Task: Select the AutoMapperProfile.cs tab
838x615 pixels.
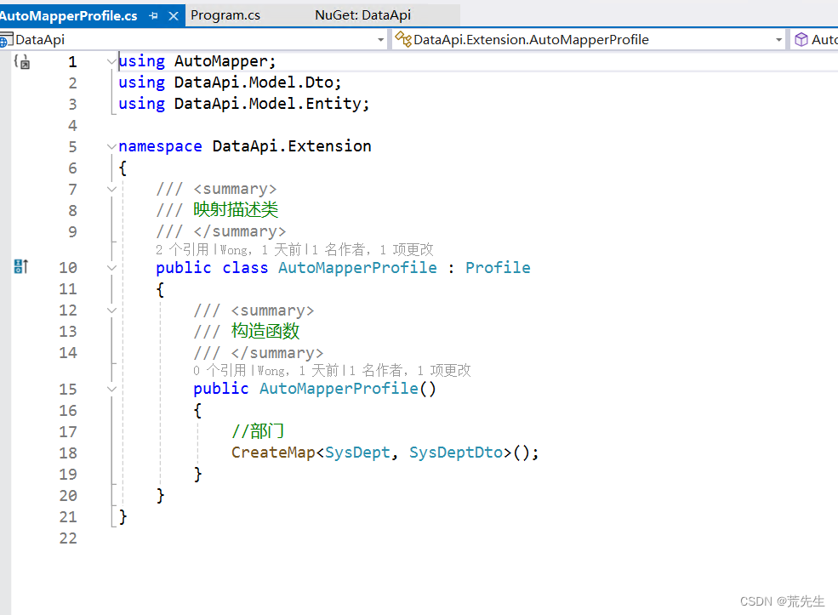Action: coord(68,16)
